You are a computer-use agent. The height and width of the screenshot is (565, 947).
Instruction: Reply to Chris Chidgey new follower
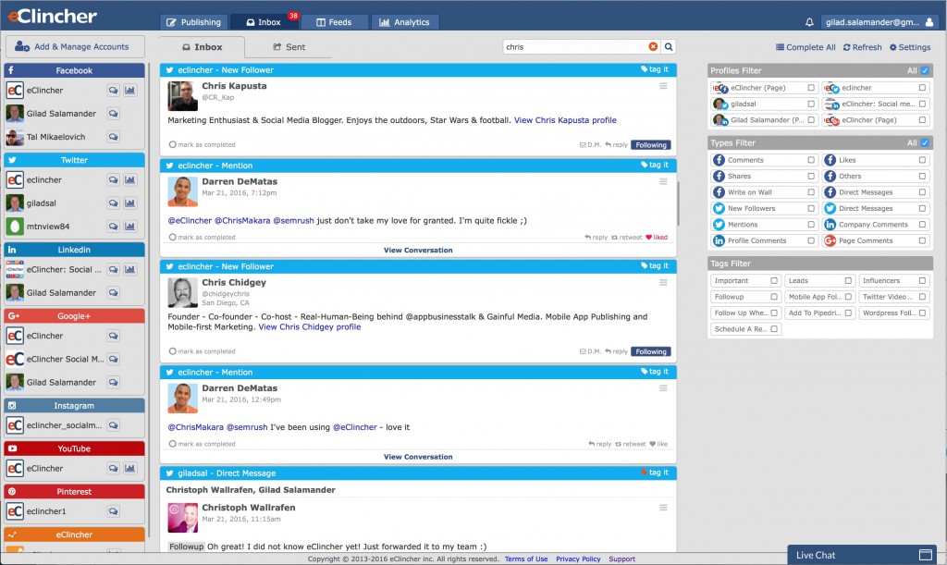(616, 351)
